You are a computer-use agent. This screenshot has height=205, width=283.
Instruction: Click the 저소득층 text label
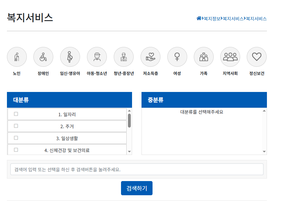click(x=151, y=73)
